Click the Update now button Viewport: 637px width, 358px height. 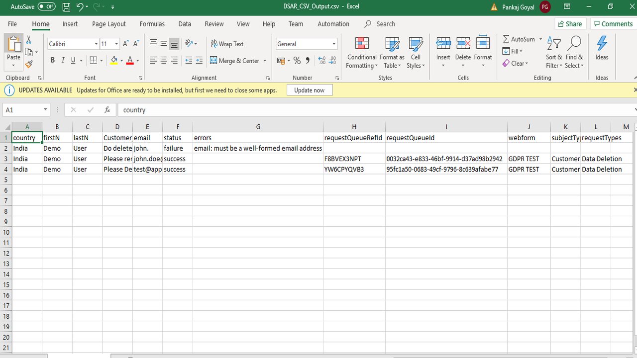(x=309, y=90)
